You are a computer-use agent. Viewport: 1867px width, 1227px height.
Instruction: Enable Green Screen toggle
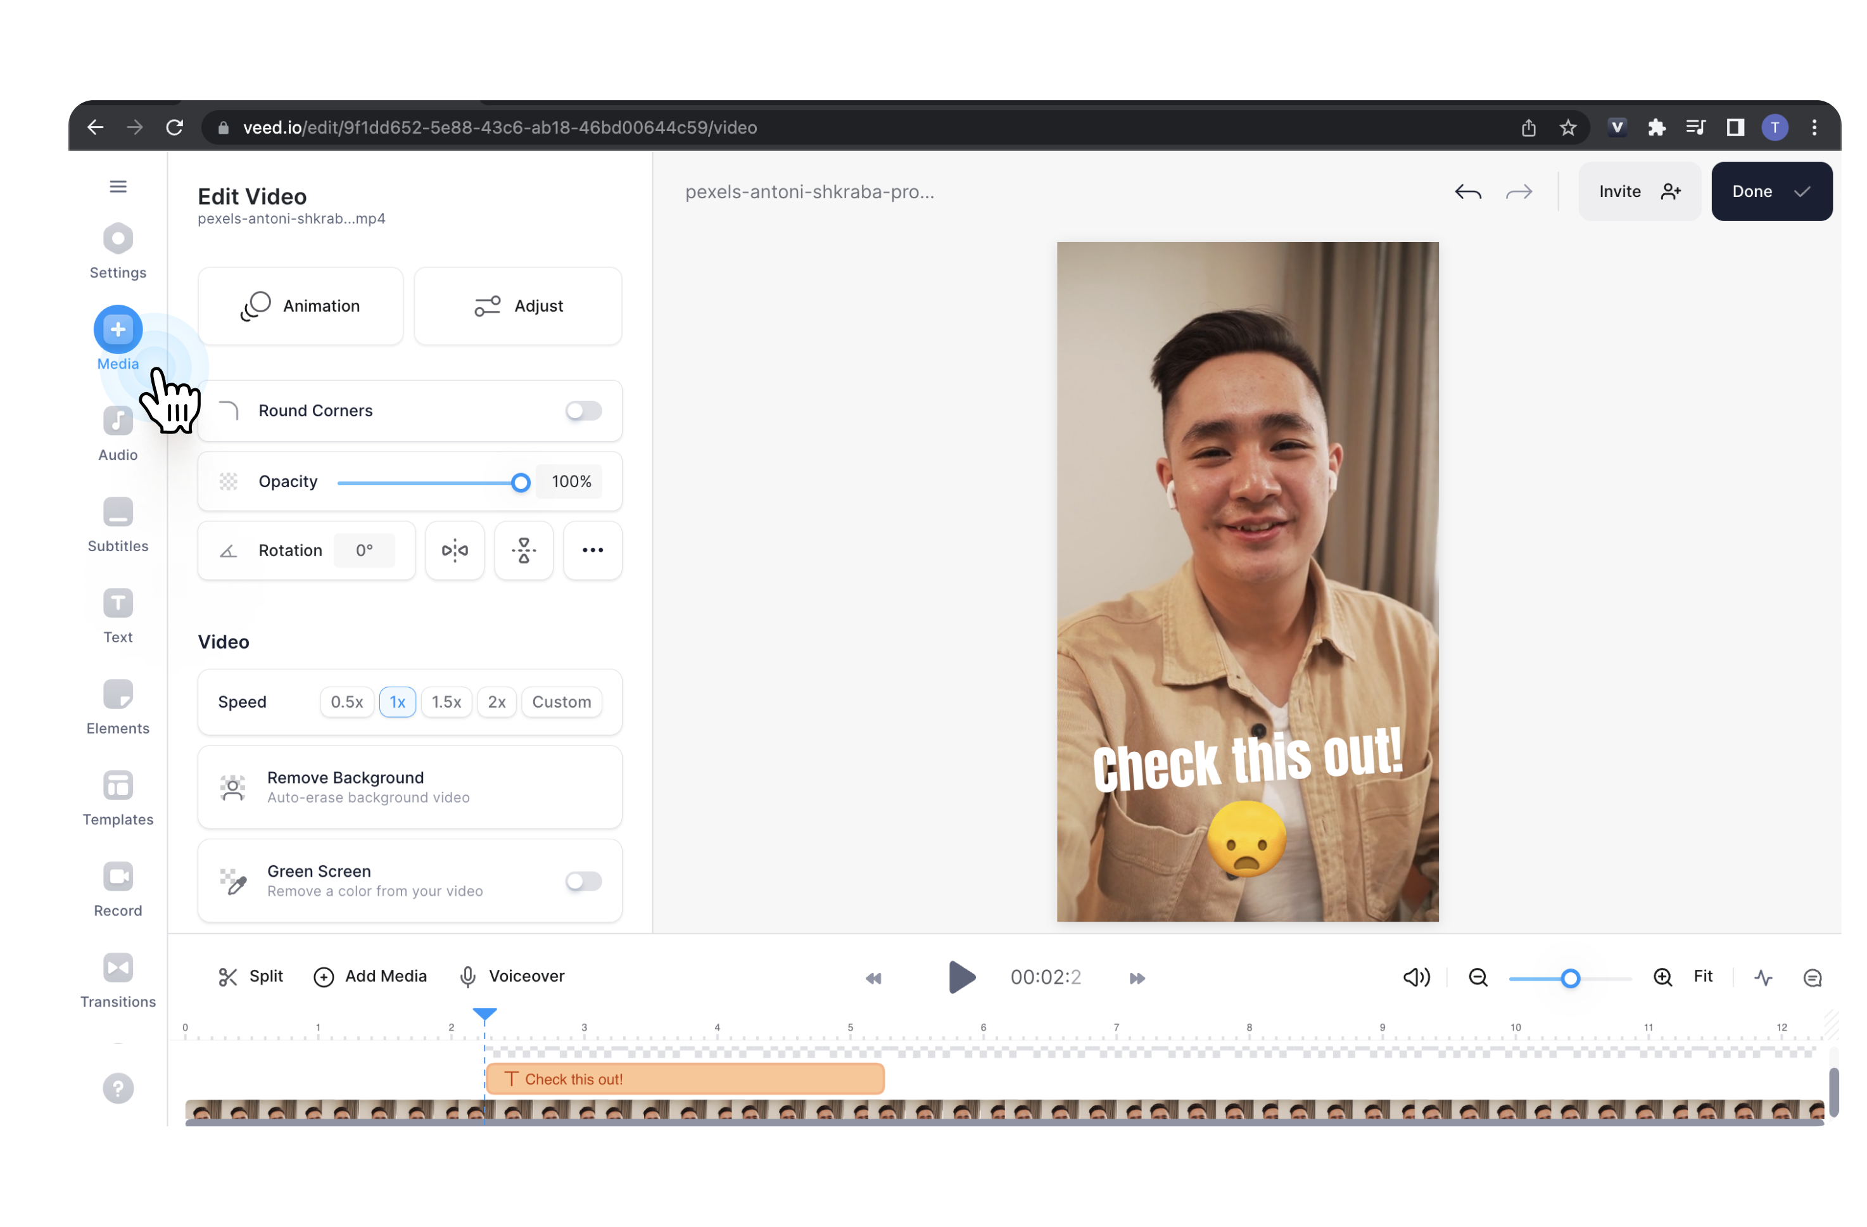[x=584, y=882]
